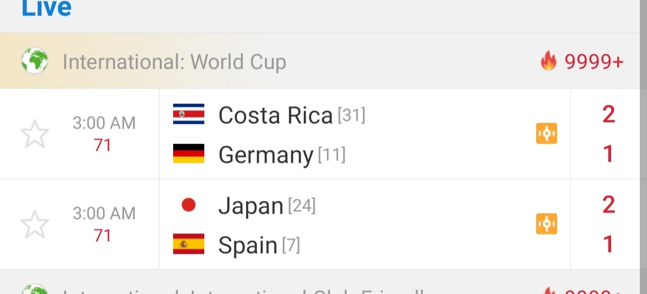Favorite the Japan vs Spain match
The width and height of the screenshot is (647, 294).
[35, 225]
